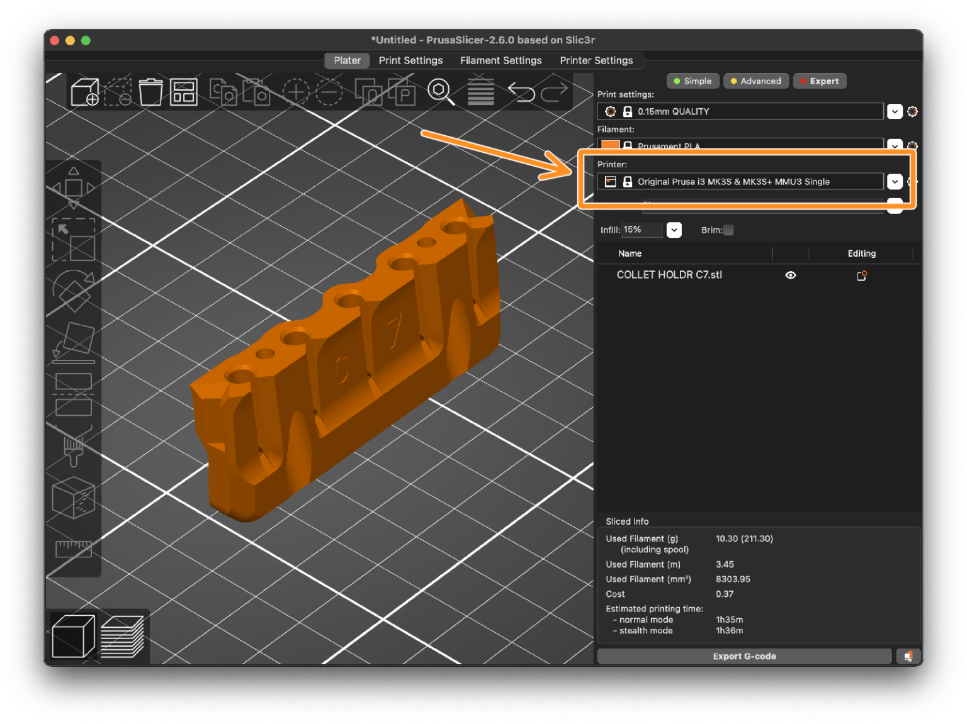Click the Export G-code button
This screenshot has width=967, height=724.
[x=744, y=656]
